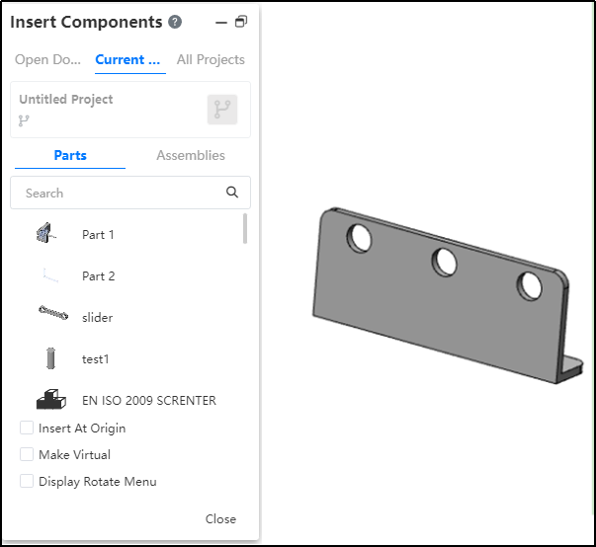The image size is (596, 547).
Task: Click the search magnifier icon
Action: (232, 193)
